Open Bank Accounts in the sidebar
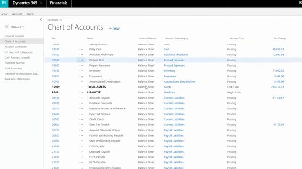The width and height of the screenshot is (302, 169). point(13,68)
